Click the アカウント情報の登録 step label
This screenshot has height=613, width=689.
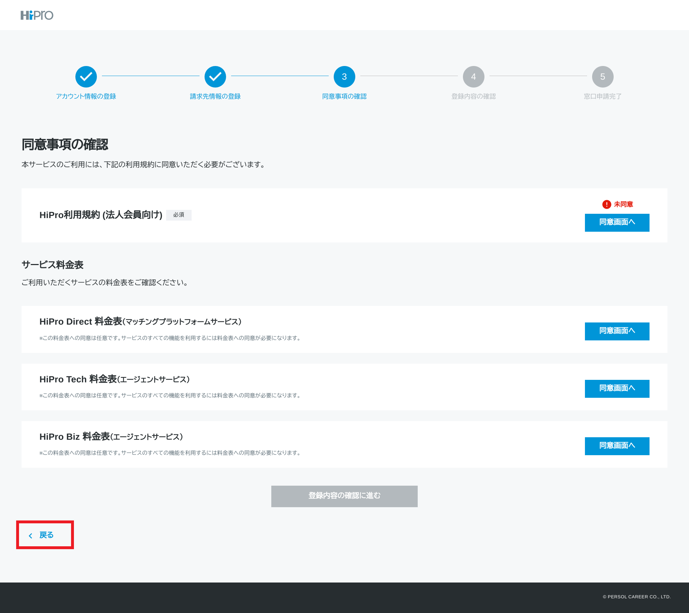click(86, 96)
